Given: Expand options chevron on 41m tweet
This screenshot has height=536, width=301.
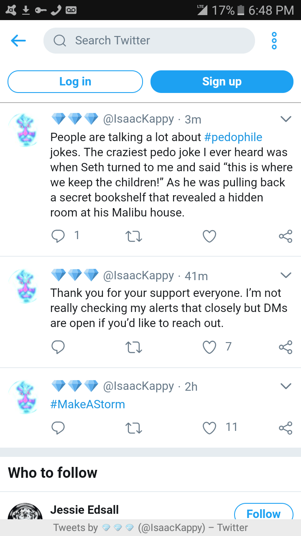Looking at the screenshot, I should point(286,275).
